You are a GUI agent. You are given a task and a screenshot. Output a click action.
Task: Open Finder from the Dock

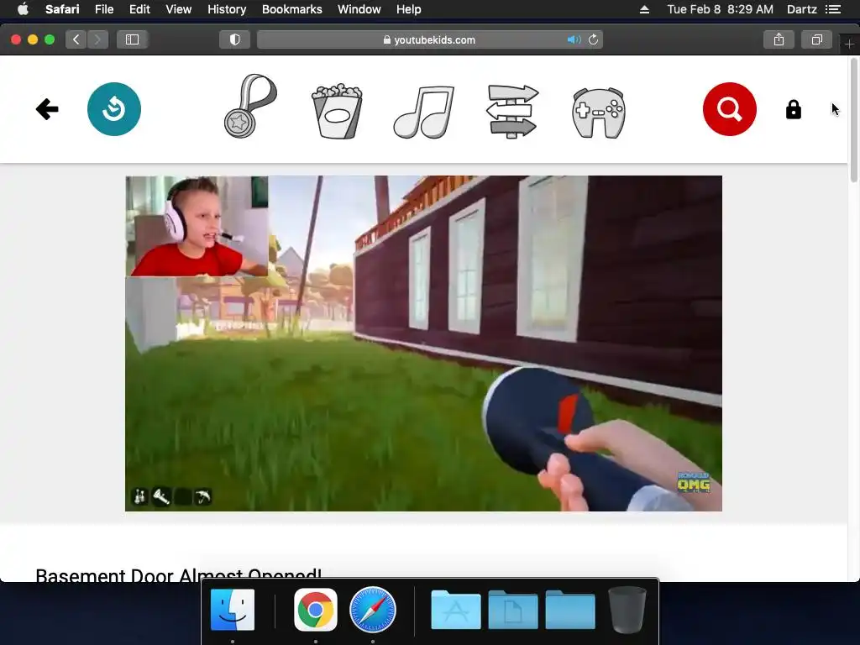click(233, 610)
